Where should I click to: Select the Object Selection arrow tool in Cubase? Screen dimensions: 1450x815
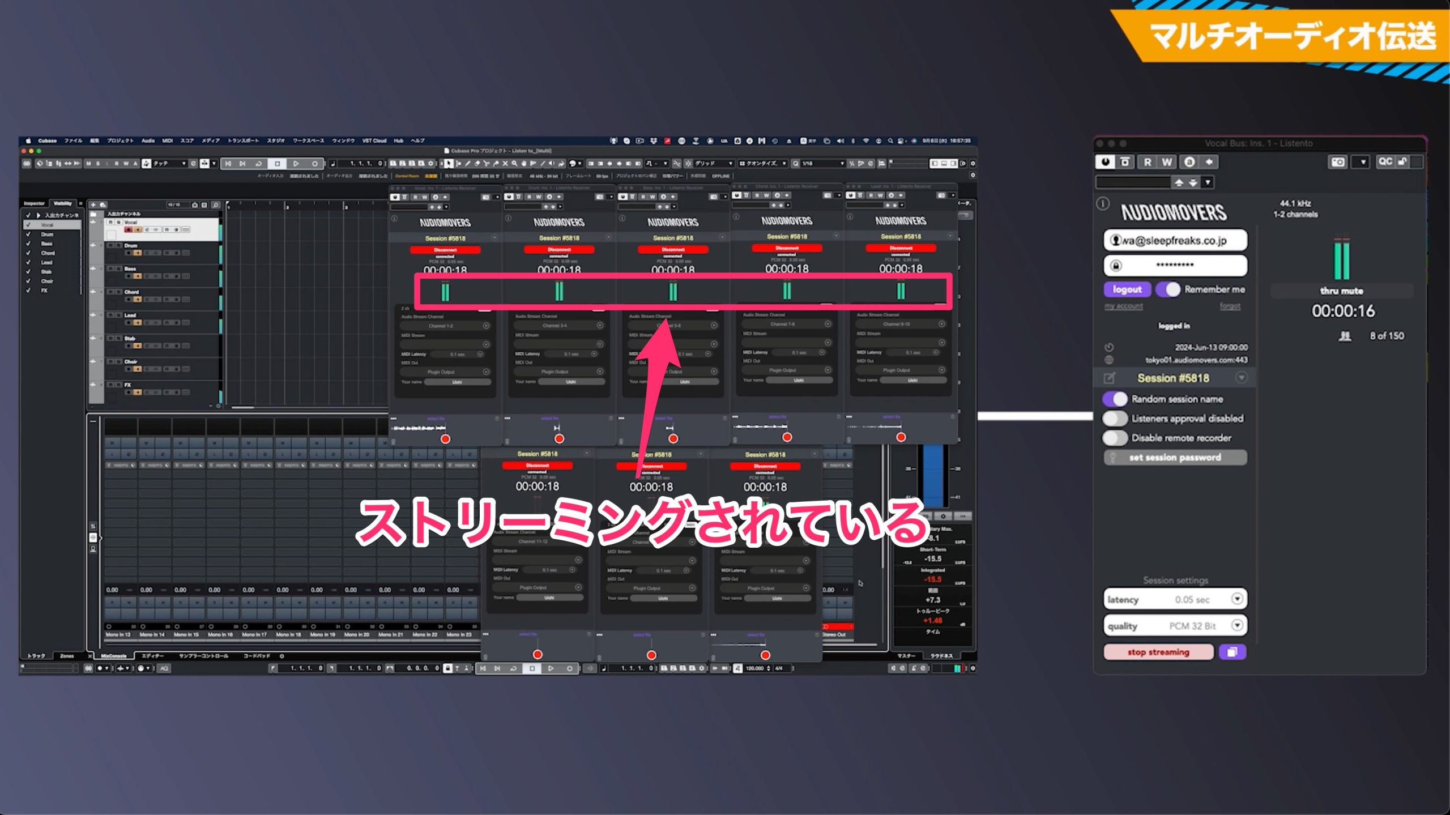click(x=449, y=164)
